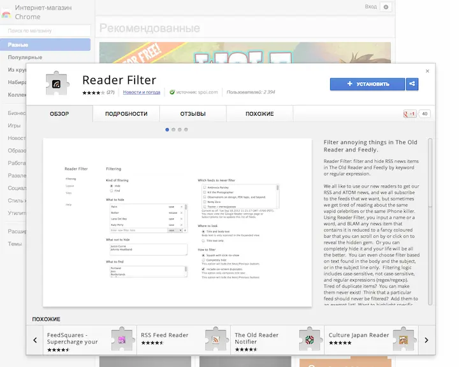Viewport: 459px width, 367px height.
Task: Select the second screenshot carousel dot
Action: tap(173, 130)
